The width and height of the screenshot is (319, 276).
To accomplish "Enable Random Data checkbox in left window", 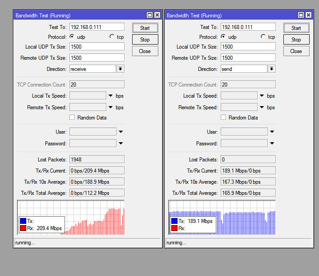I will (72, 118).
